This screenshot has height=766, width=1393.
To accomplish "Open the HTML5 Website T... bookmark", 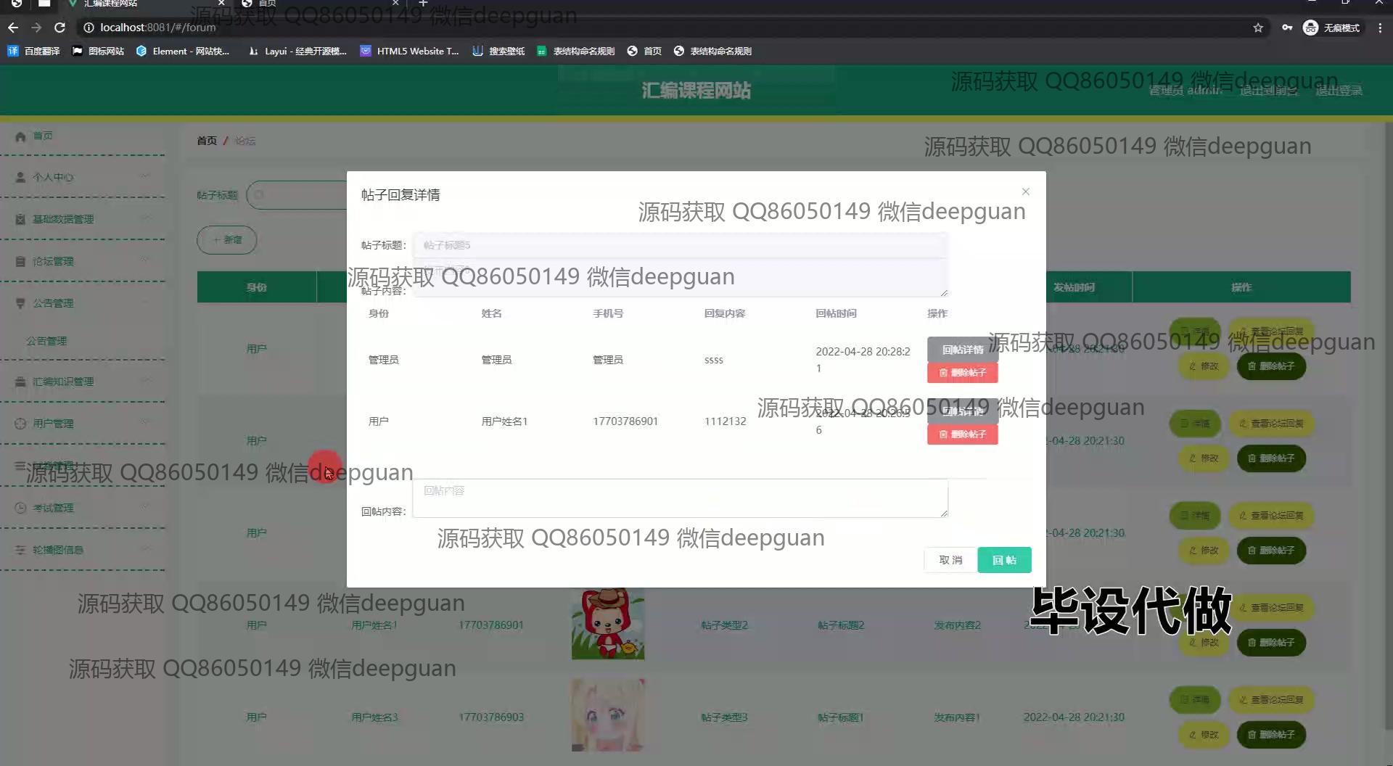I will 410,51.
